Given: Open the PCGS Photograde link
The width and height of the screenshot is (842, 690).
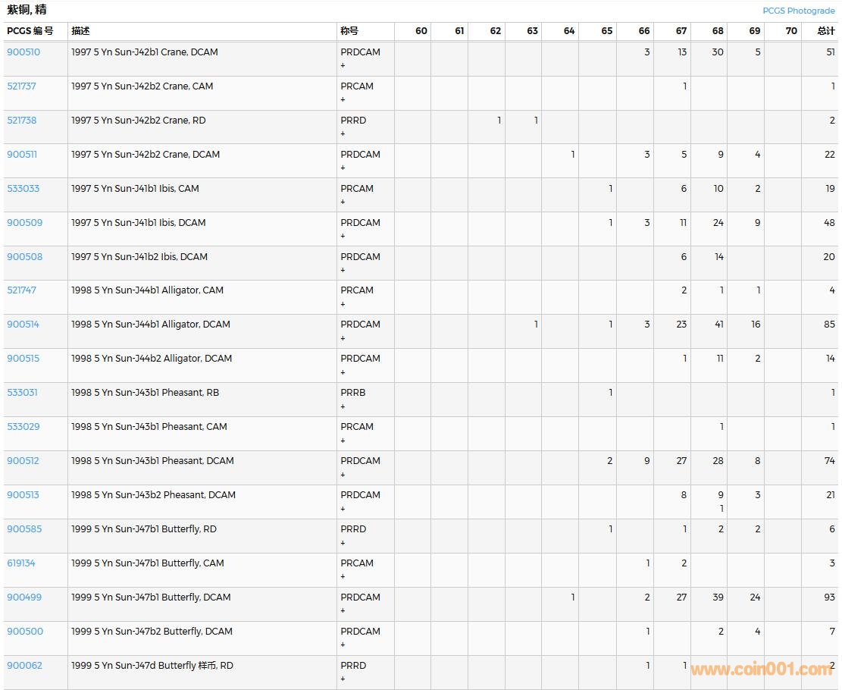Looking at the screenshot, I should (798, 11).
